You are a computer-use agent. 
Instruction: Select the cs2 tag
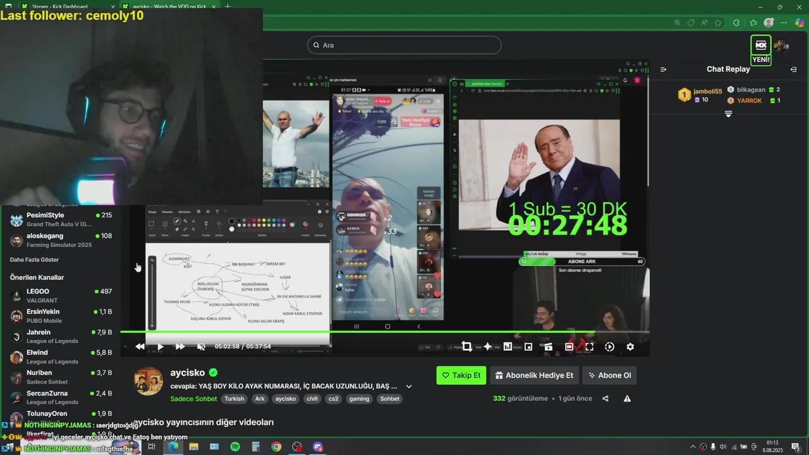pyautogui.click(x=333, y=399)
